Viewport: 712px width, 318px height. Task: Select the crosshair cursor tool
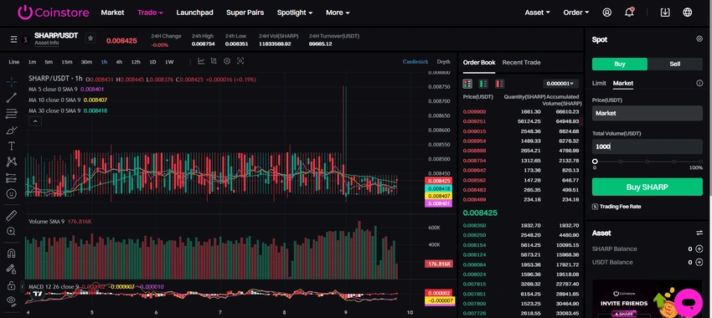pyautogui.click(x=12, y=82)
